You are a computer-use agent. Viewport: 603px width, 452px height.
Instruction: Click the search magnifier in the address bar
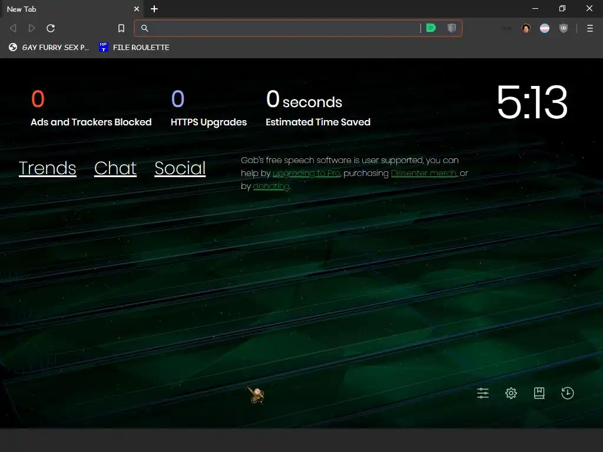tap(145, 28)
